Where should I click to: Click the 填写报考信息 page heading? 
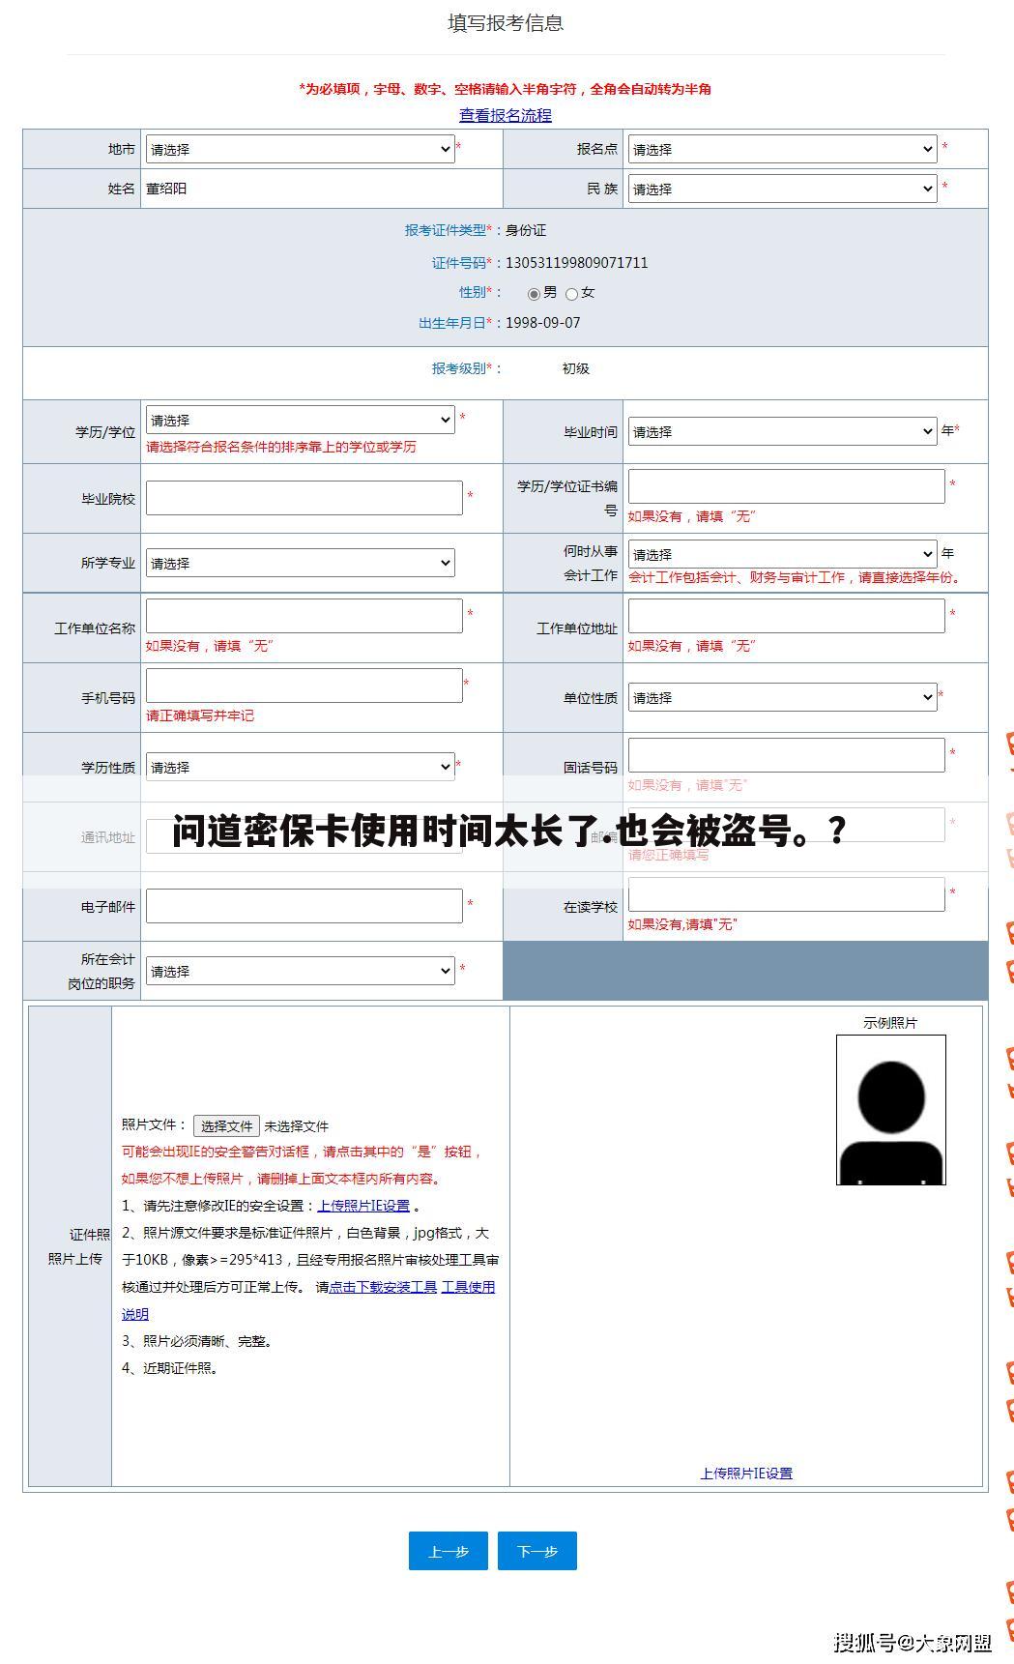pyautogui.click(x=506, y=22)
